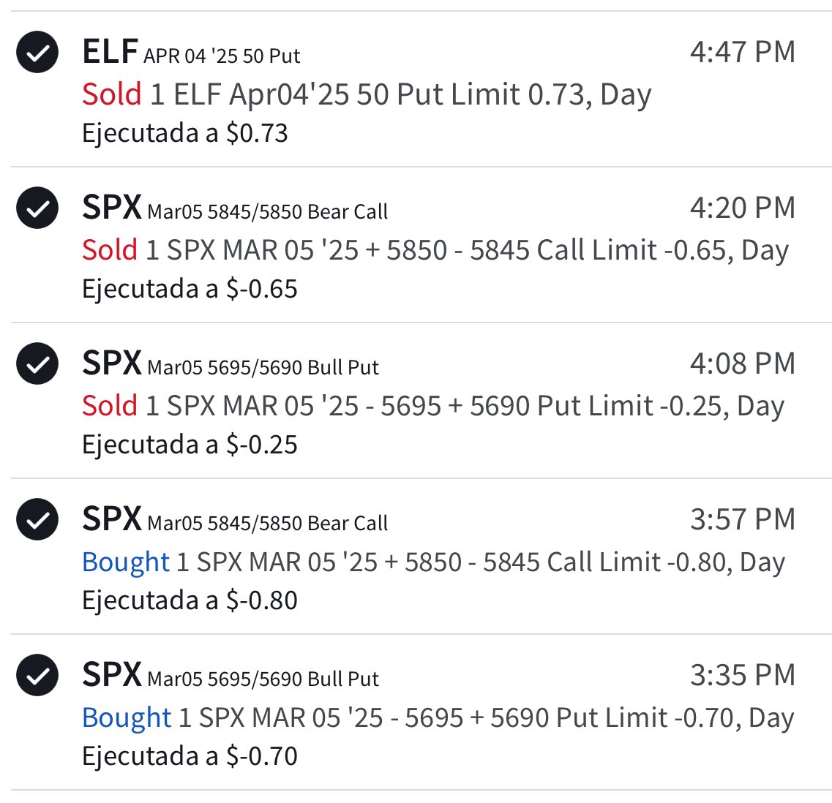This screenshot has width=832, height=803.
Task: Select the 4:20 PM timestamp
Action: coord(742,208)
